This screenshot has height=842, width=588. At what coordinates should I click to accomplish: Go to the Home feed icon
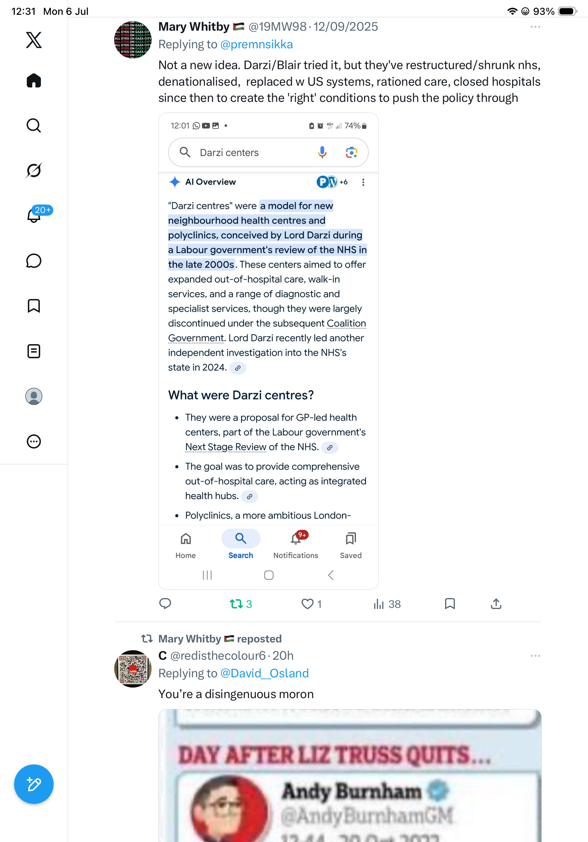[34, 81]
